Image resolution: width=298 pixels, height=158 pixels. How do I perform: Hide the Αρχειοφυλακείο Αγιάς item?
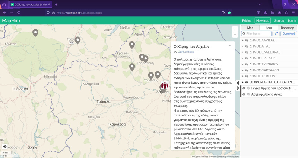pos(244,94)
